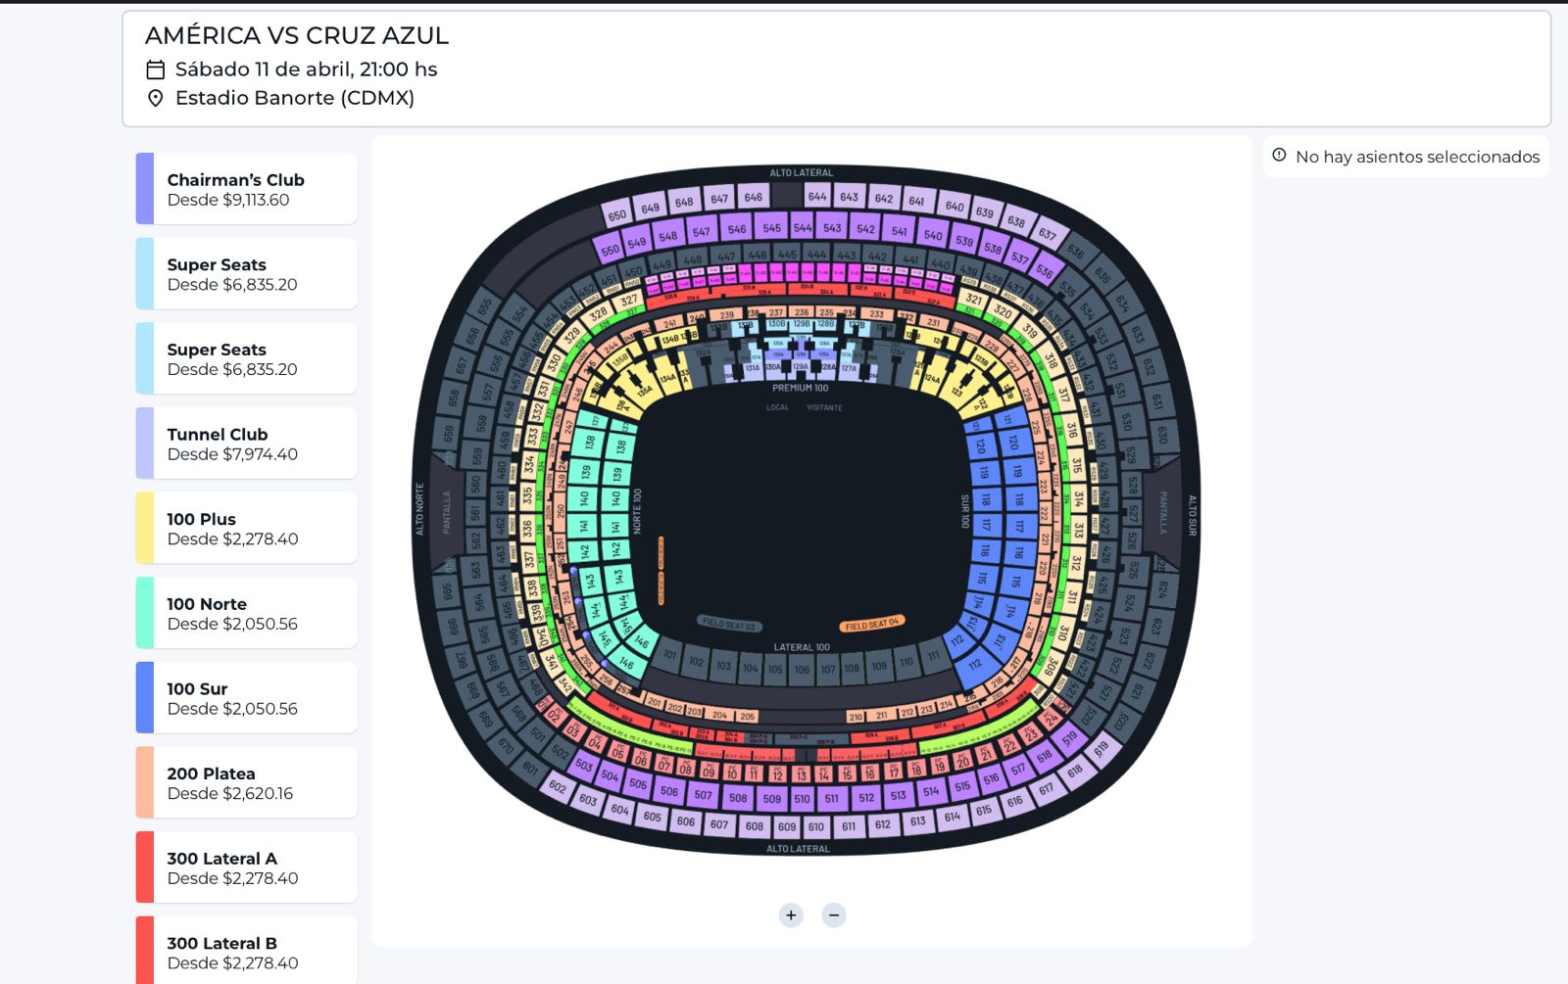
Task: Click the info icon near no seats selected
Action: tap(1279, 155)
